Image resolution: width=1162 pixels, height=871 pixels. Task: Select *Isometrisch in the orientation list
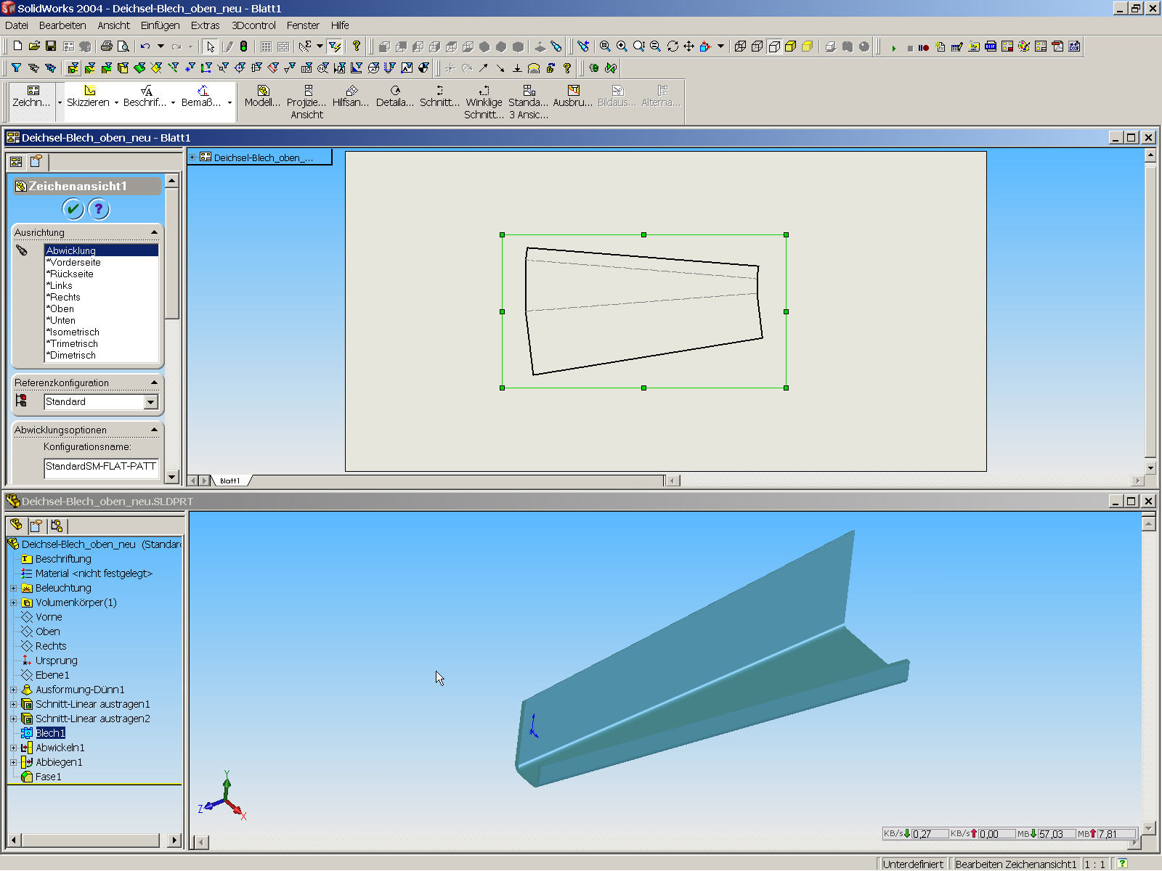tap(74, 332)
